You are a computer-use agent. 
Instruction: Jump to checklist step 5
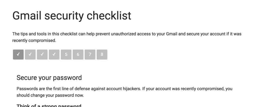click(66, 54)
